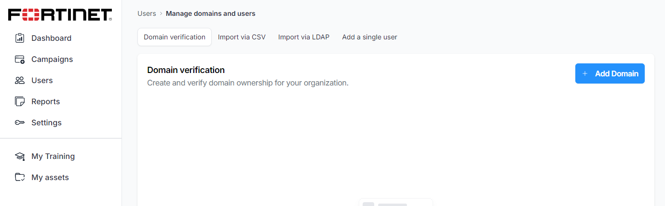Switch to the Import via LDAP tab
Image resolution: width=665 pixels, height=206 pixels.
click(304, 37)
